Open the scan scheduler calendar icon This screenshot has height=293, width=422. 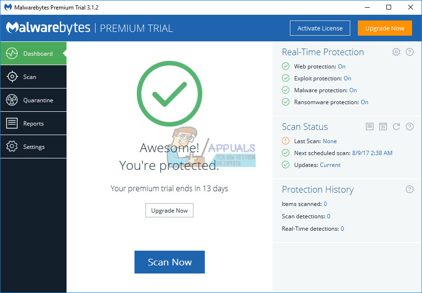(x=383, y=127)
